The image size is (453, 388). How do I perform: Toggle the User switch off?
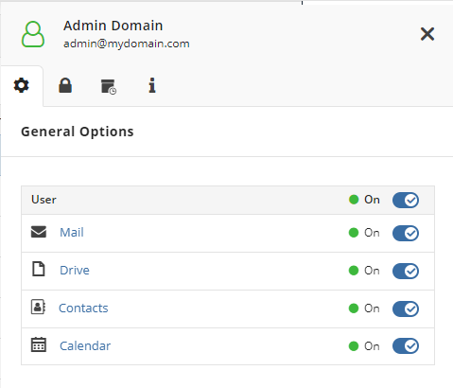coord(406,200)
